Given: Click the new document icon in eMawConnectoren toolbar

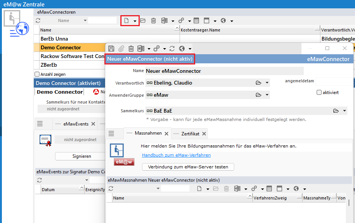Looking at the screenshot, I should (x=127, y=20).
